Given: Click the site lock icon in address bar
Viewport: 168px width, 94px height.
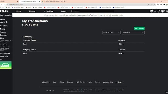Looking at the screenshot, I should coord(8,5).
